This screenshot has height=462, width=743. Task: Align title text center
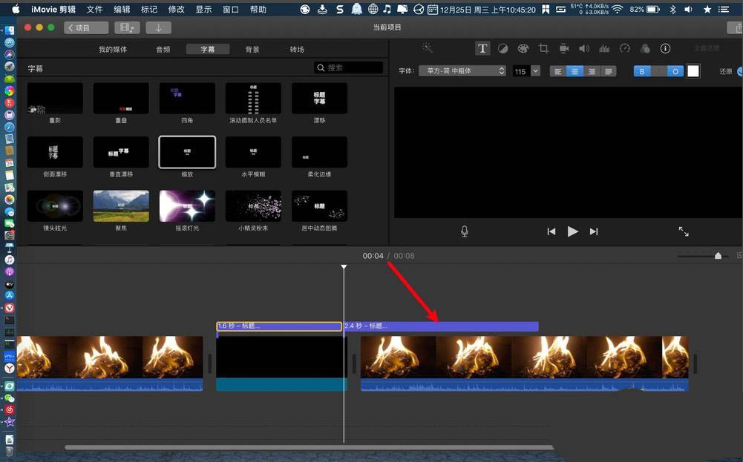[x=575, y=71]
